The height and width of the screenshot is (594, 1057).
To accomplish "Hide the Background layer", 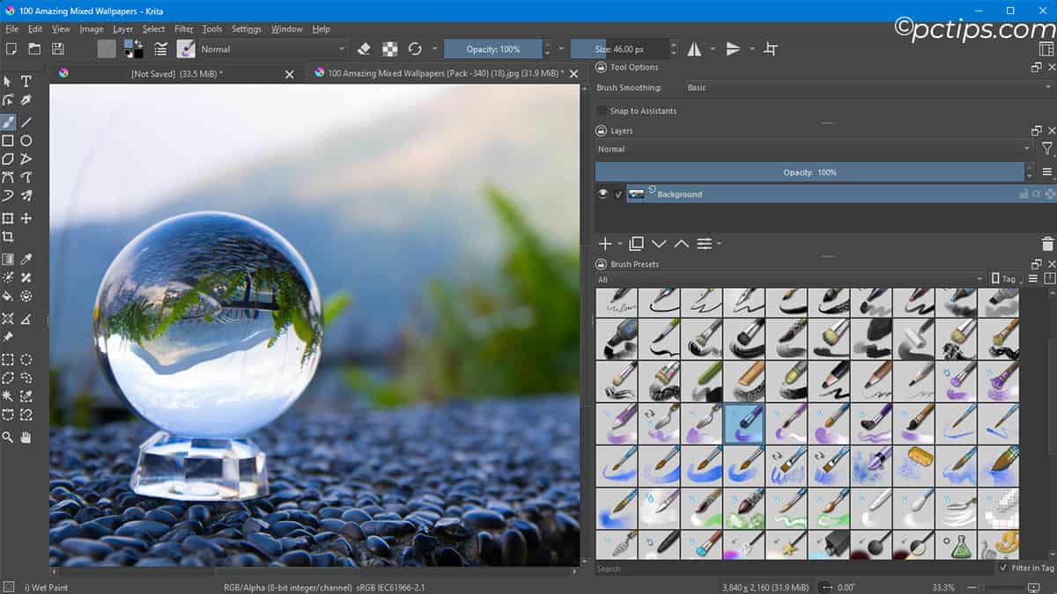I will (602, 194).
